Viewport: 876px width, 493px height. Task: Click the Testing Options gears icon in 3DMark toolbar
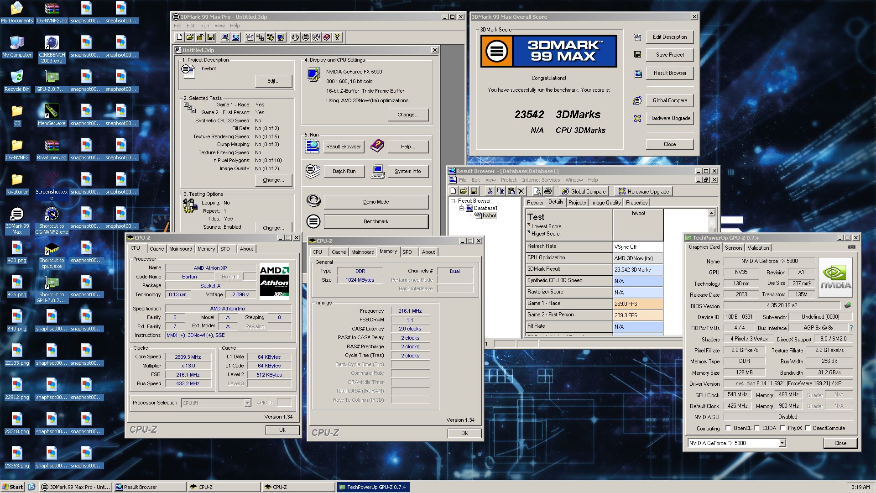pyautogui.click(x=271, y=37)
